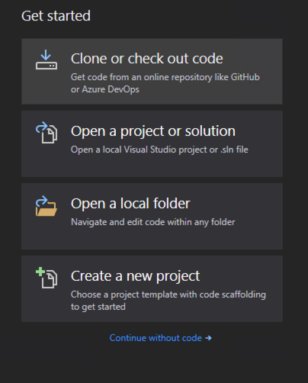The width and height of the screenshot is (308, 383).
Task: Click the arrow after Continue without code
Action: (x=208, y=338)
